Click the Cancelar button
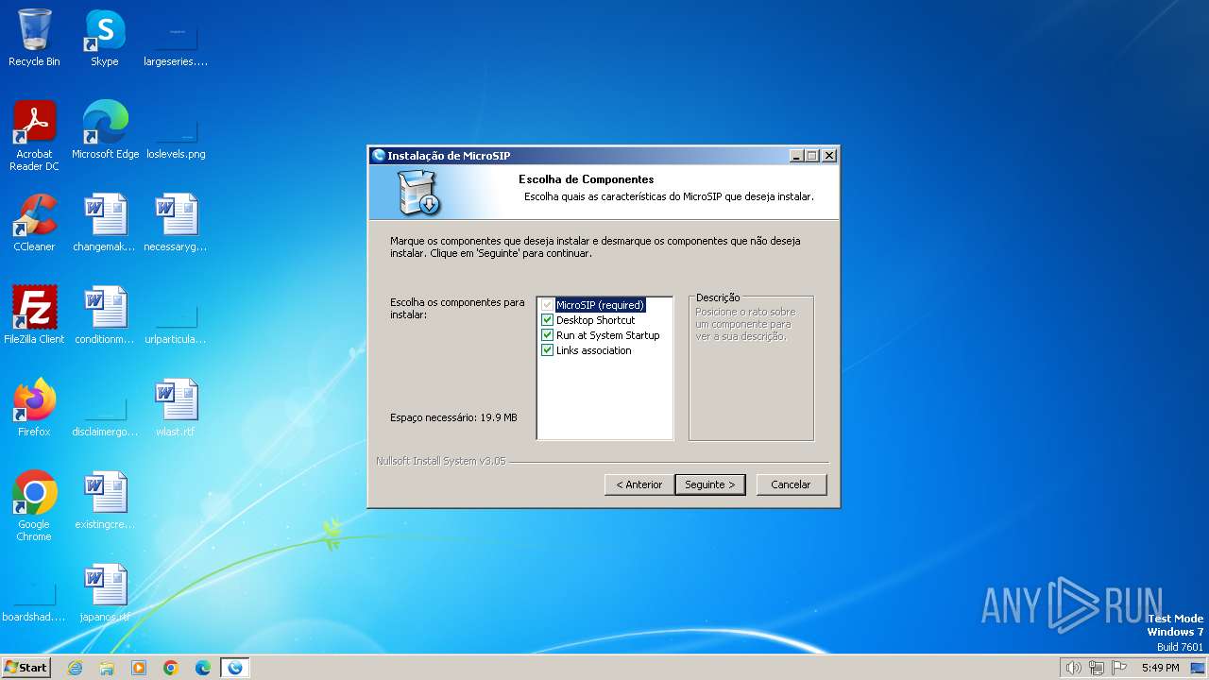This screenshot has height=680, width=1209. click(x=791, y=484)
